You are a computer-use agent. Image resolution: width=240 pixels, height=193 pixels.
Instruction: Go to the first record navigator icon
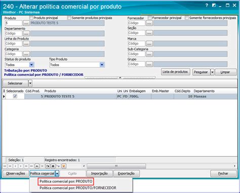[x=5, y=166]
